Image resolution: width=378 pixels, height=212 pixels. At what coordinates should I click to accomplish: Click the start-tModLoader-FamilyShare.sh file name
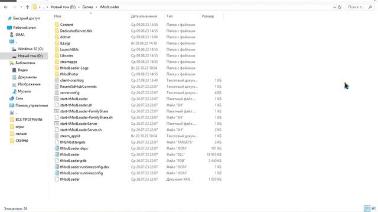86,118
